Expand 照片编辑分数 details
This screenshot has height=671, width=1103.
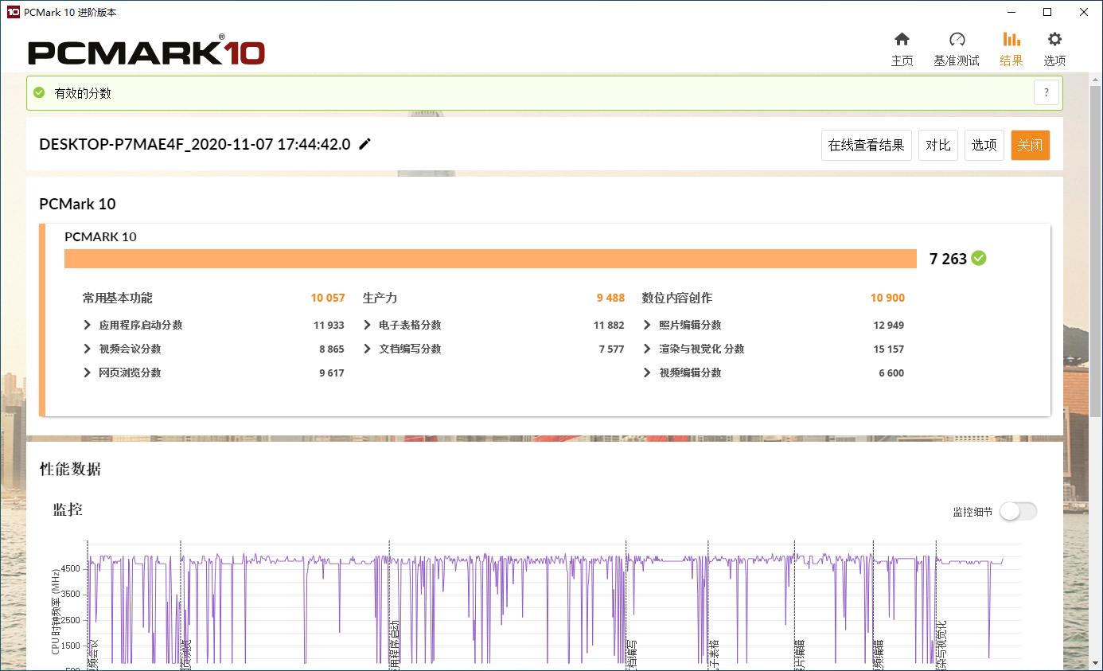click(x=647, y=325)
